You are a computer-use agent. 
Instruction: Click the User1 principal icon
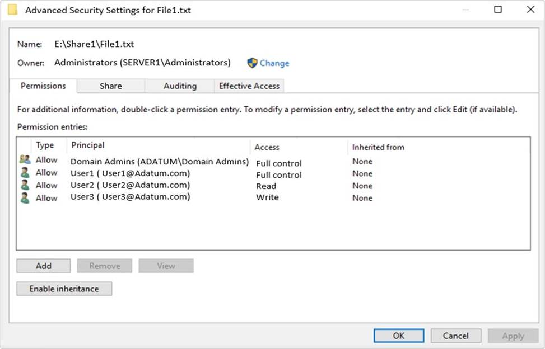pos(25,173)
